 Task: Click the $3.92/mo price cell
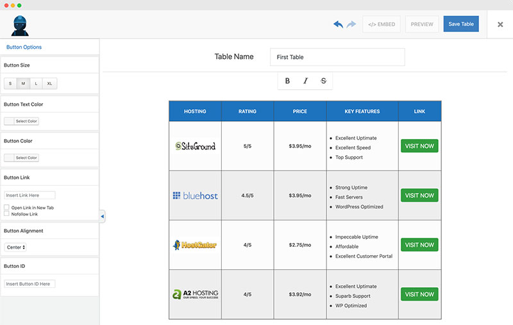tap(300, 294)
